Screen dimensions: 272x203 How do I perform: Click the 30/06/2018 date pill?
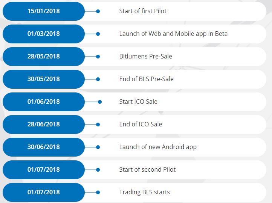click(x=44, y=147)
